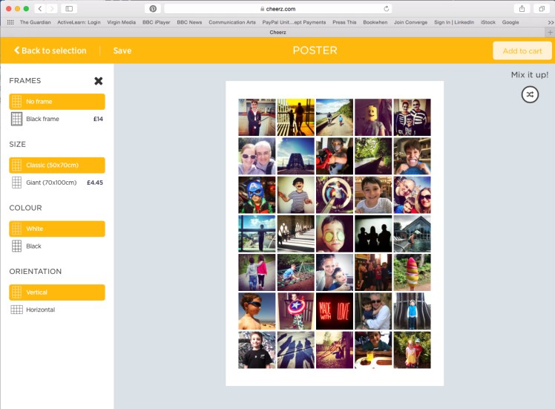Click Back to selection
The height and width of the screenshot is (409, 555).
click(50, 50)
